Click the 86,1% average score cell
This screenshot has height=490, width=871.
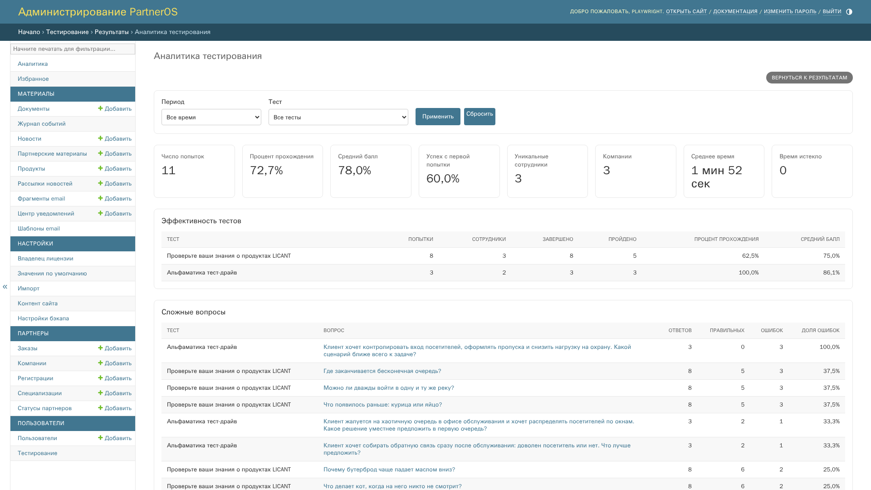[x=832, y=273]
